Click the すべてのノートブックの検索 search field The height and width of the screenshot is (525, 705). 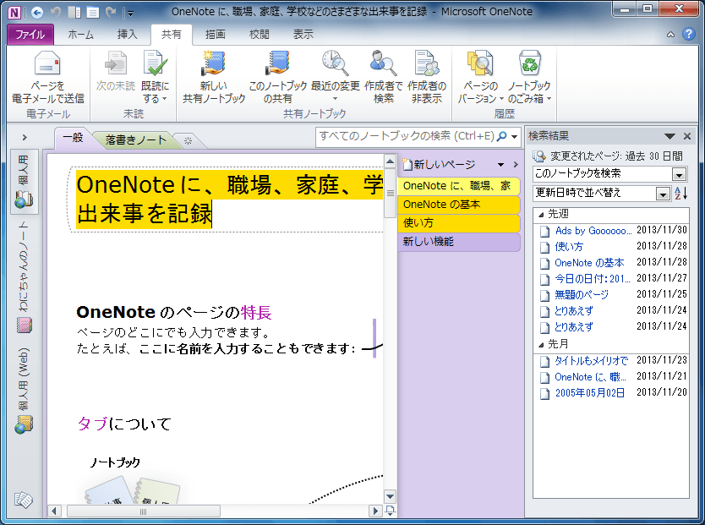tap(406, 136)
